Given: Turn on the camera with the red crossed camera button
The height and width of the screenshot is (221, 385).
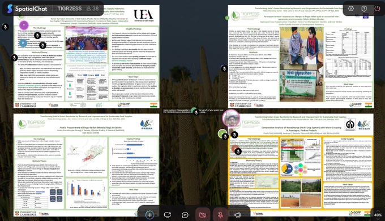Looking at the screenshot, I should pyautogui.click(x=203, y=215).
